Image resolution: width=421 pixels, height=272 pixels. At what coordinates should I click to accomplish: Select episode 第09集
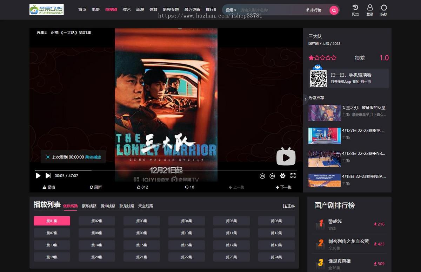click(x=142, y=233)
